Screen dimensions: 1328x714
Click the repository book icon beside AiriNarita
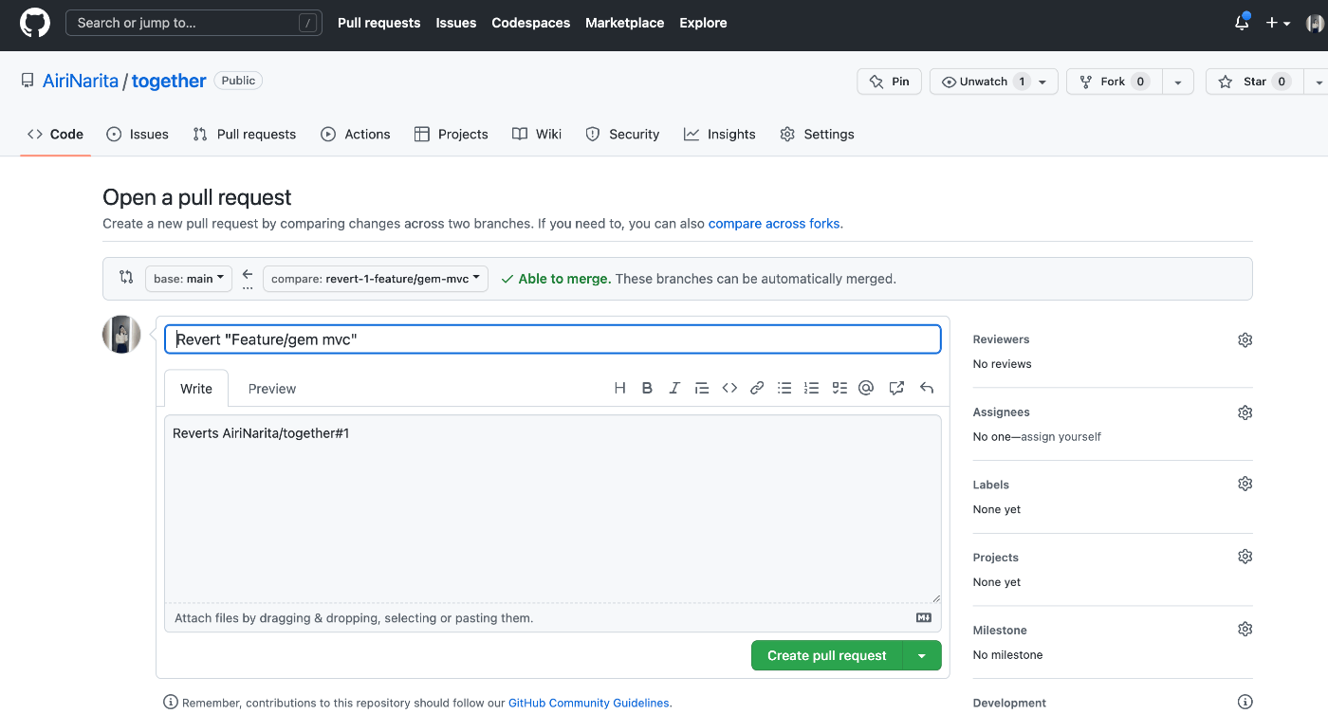click(28, 81)
